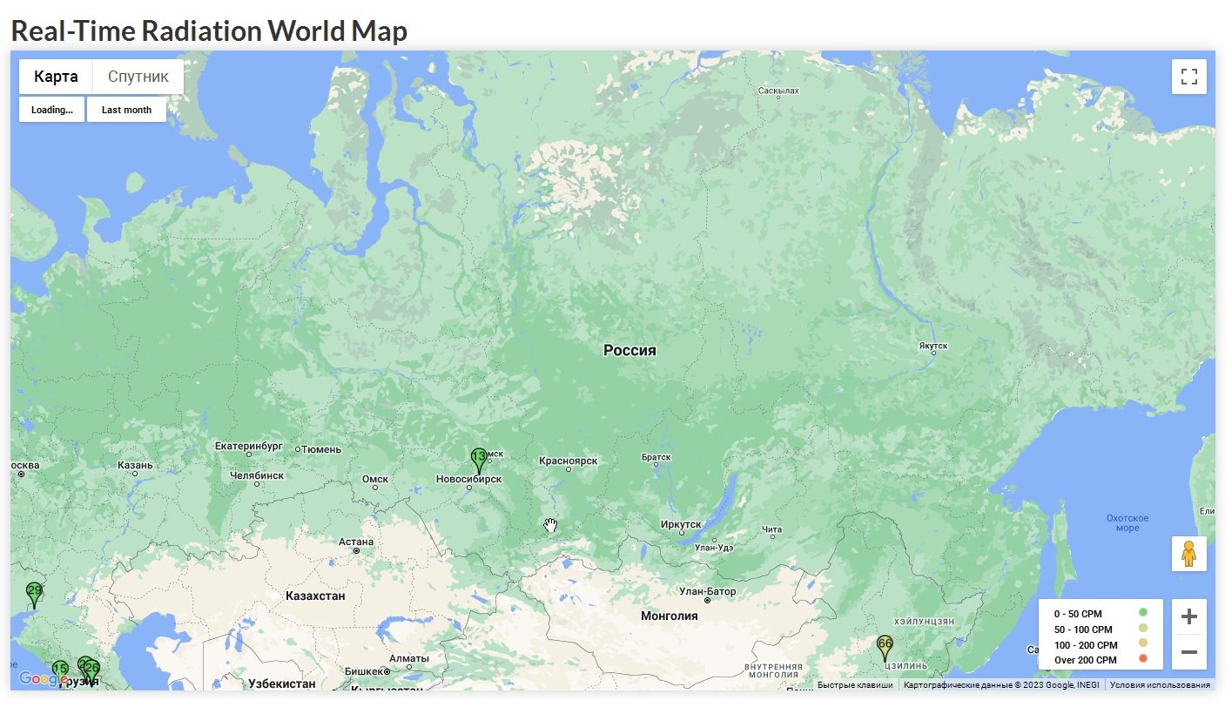Screen dimensions: 1232x707
Task: Toggle fullscreen view of the map
Action: click(1188, 76)
